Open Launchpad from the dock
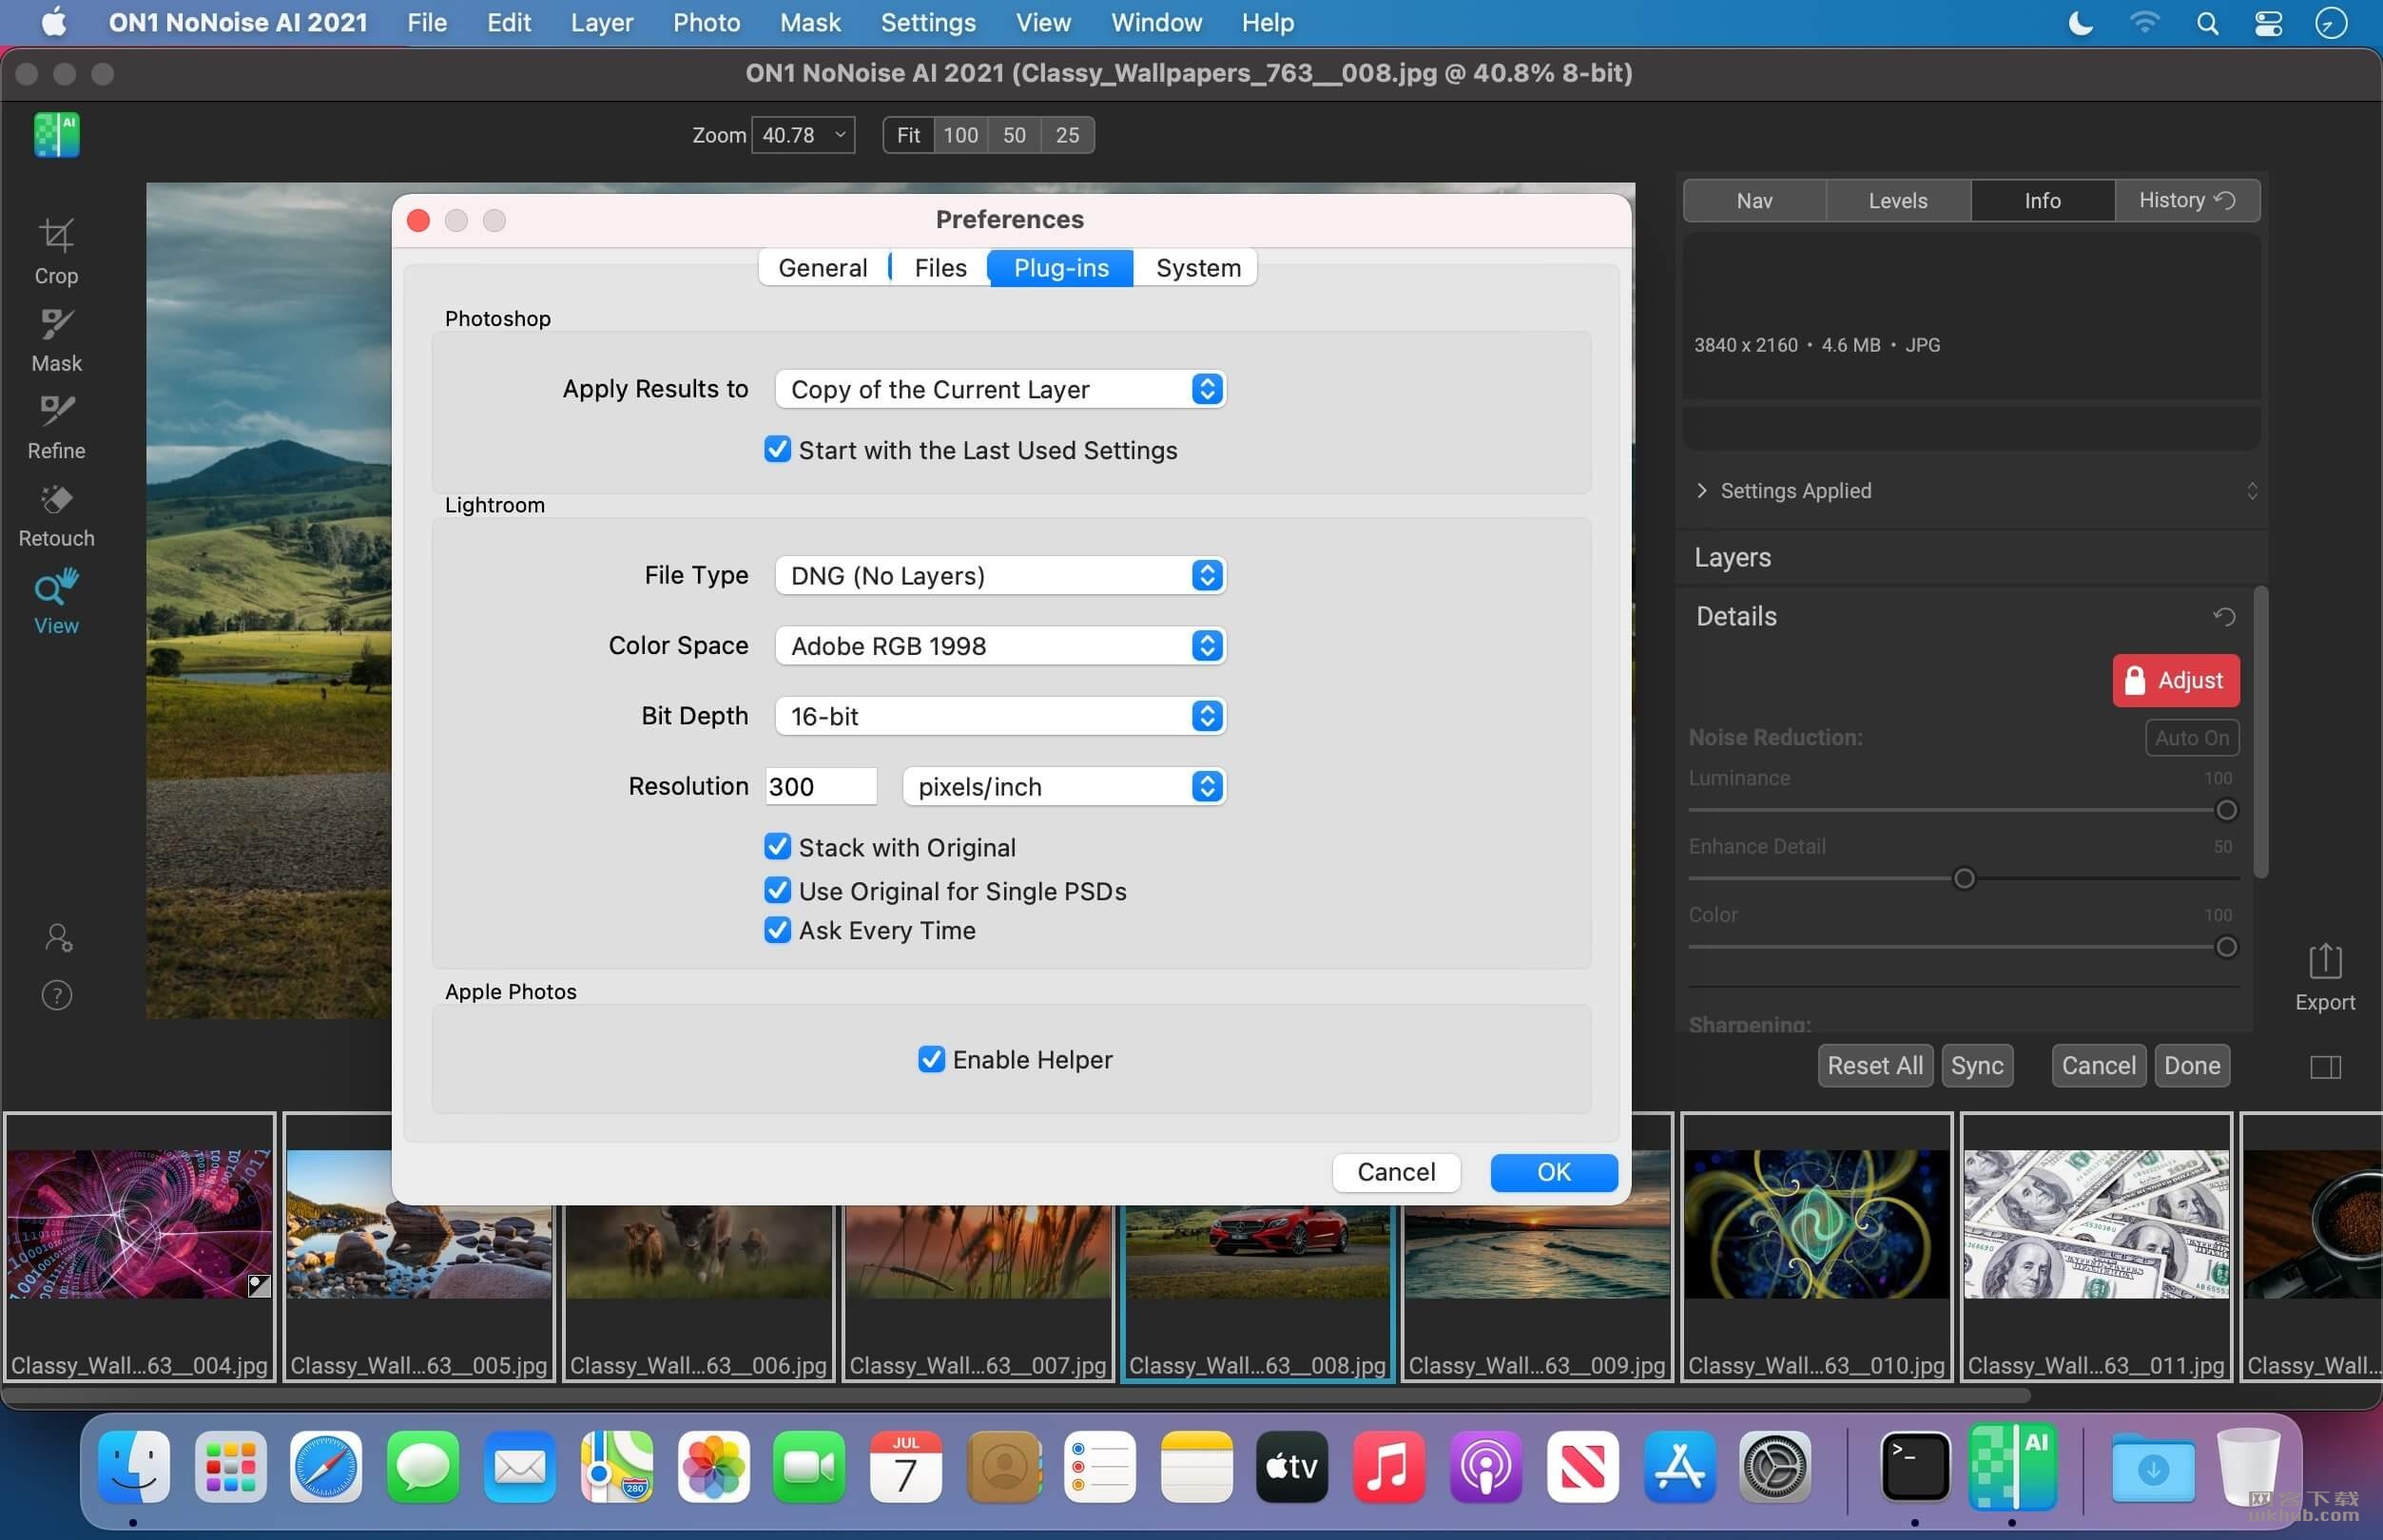This screenshot has width=2383, height=1540. point(231,1466)
